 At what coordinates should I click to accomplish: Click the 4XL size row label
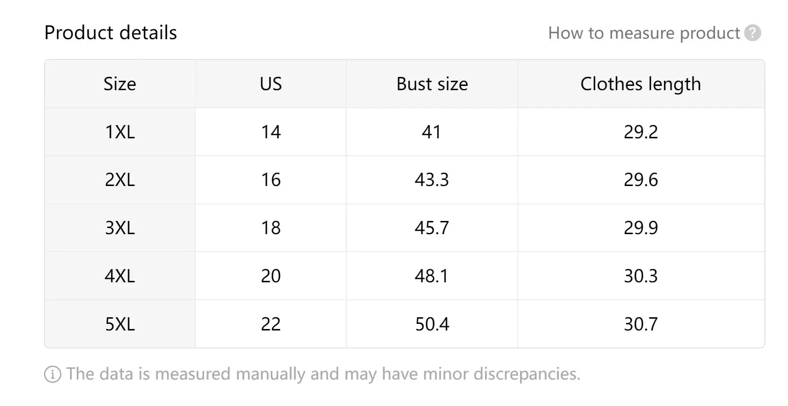(120, 276)
